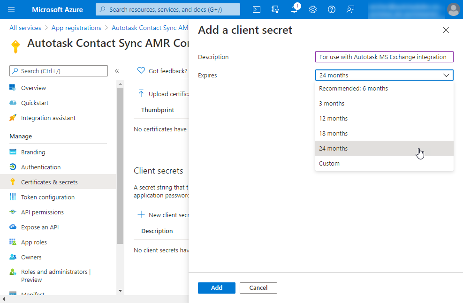Click the user account avatar

[x=453, y=9]
